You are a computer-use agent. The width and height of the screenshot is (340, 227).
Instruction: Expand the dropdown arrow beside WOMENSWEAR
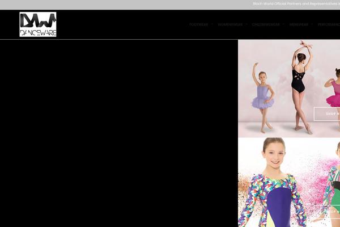246,24
